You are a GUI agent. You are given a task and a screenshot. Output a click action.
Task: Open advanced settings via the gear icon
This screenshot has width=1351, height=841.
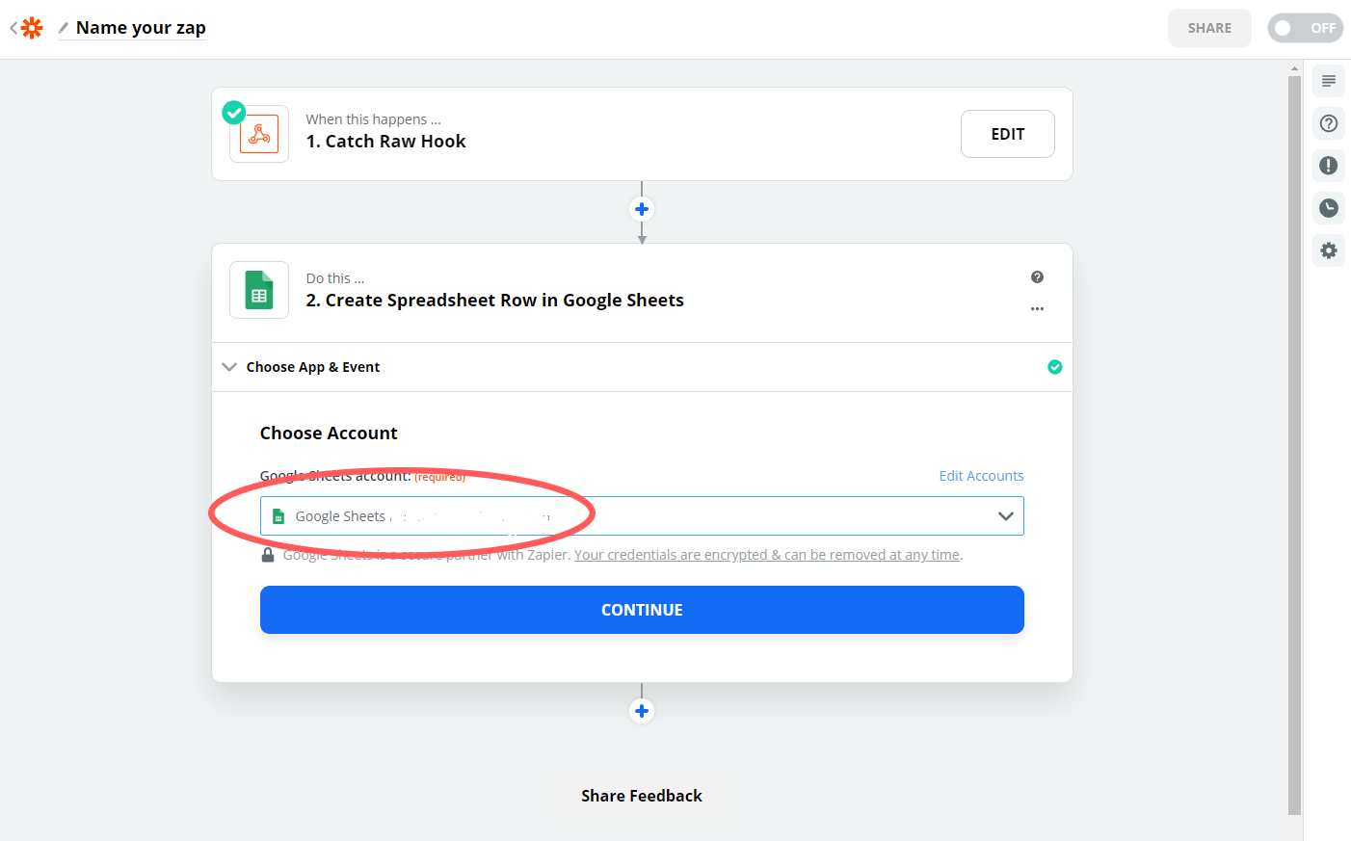(1328, 250)
